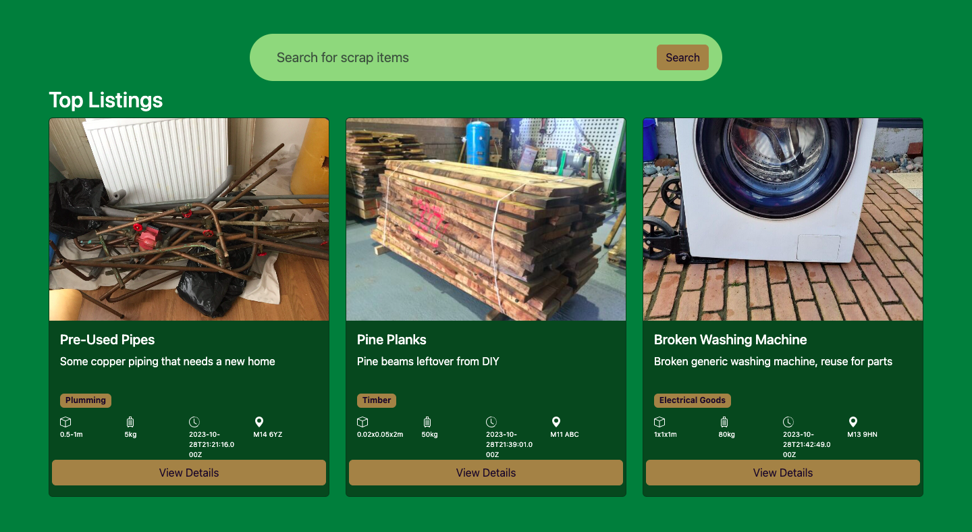View details of Broken Washing Machine
The width and height of the screenshot is (972, 532).
coord(783,473)
